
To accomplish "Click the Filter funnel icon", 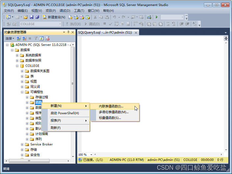I will (x=36, y=38).
